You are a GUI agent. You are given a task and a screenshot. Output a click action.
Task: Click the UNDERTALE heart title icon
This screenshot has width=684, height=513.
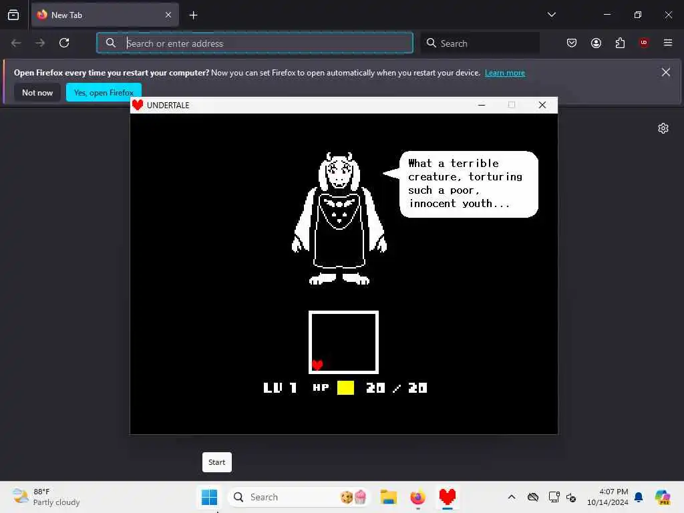coord(138,105)
